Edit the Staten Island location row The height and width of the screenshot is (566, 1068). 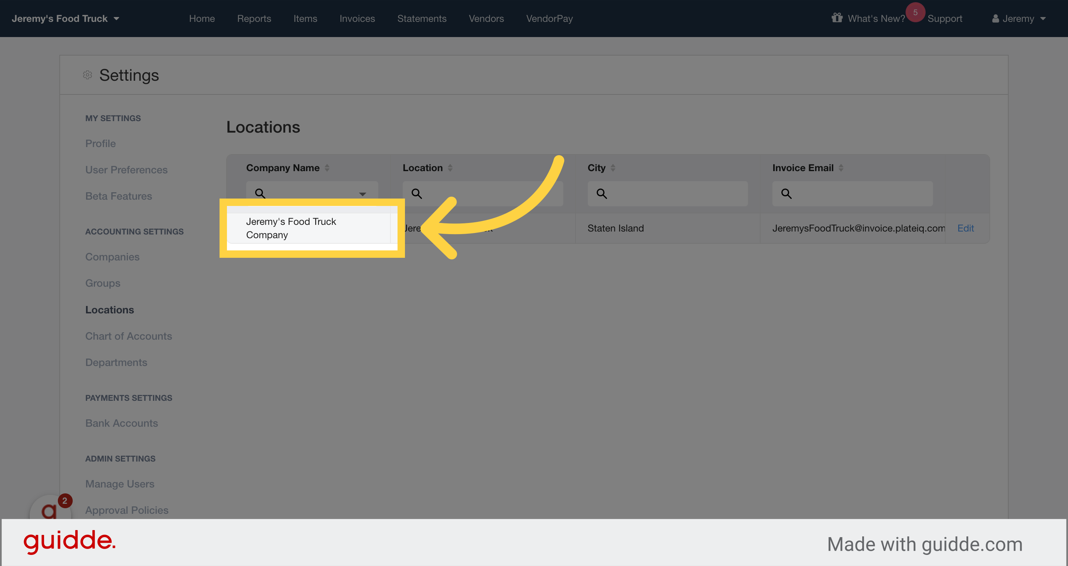965,228
